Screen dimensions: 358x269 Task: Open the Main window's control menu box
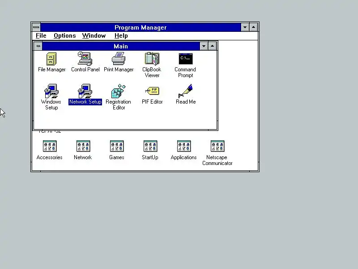(38, 46)
